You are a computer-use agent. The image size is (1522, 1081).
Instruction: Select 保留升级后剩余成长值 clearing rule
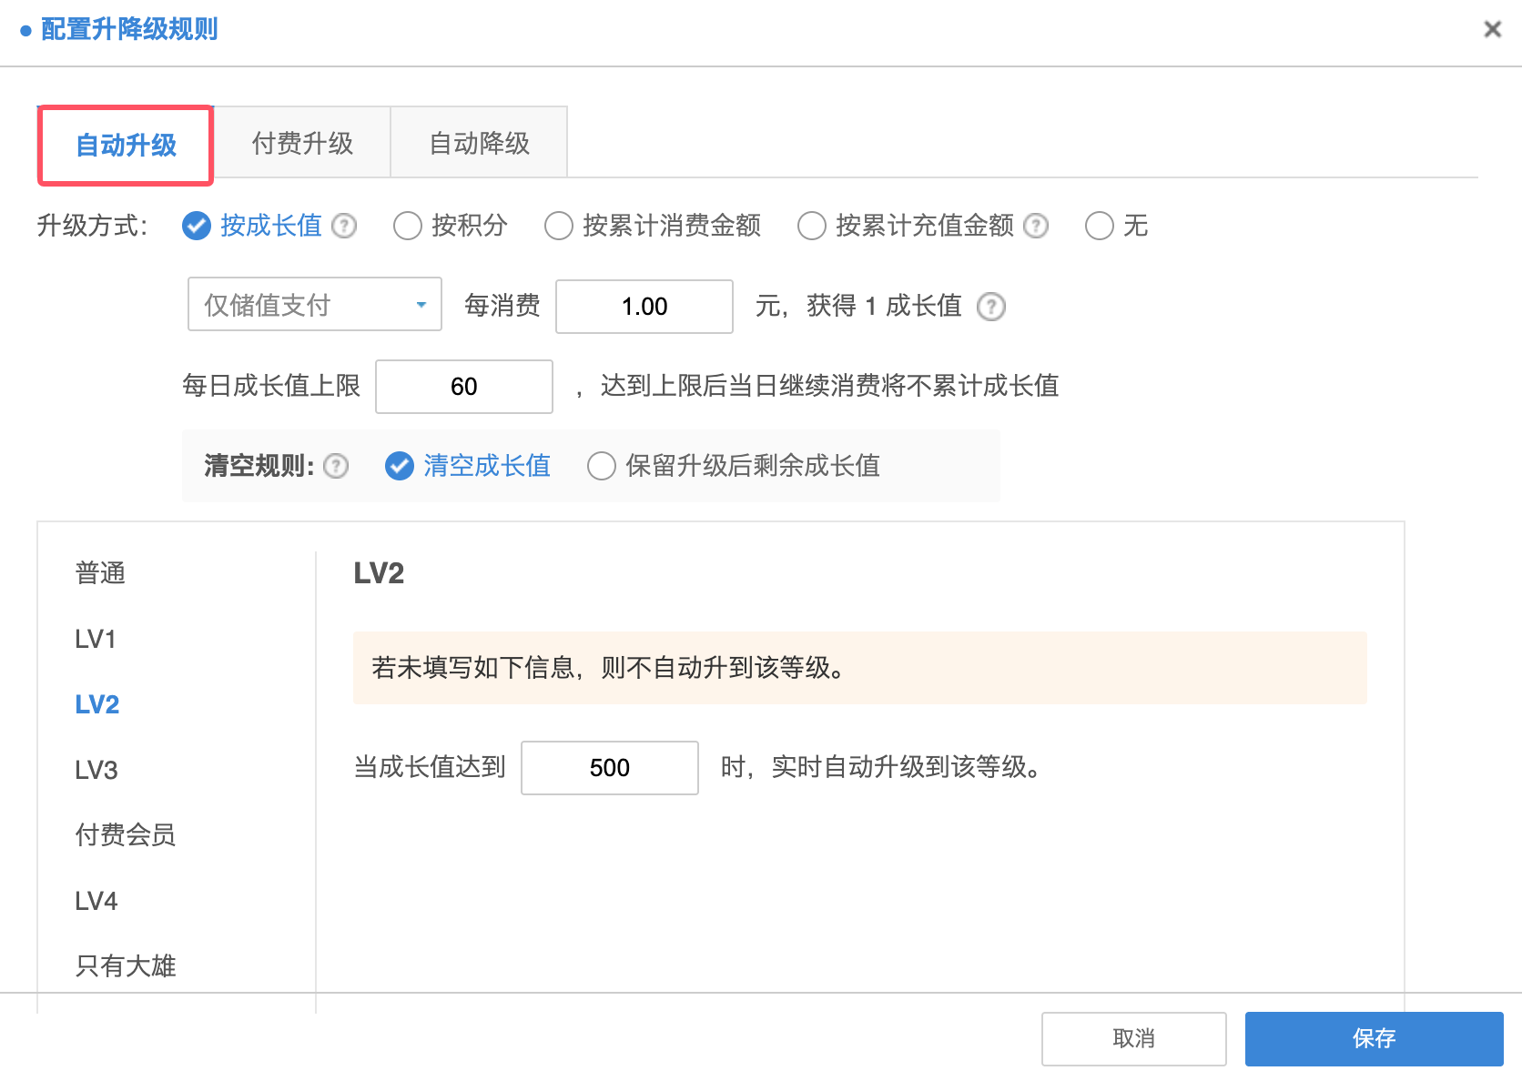pyautogui.click(x=602, y=466)
